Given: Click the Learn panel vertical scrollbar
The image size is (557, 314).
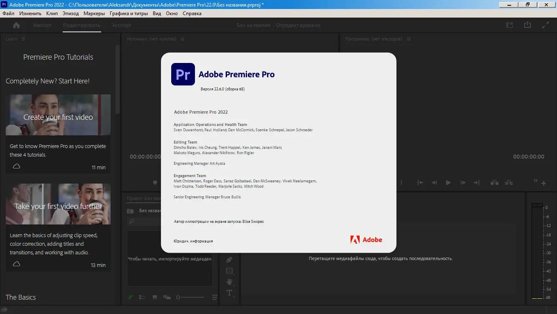Looking at the screenshot, I should pyautogui.click(x=118, y=80).
